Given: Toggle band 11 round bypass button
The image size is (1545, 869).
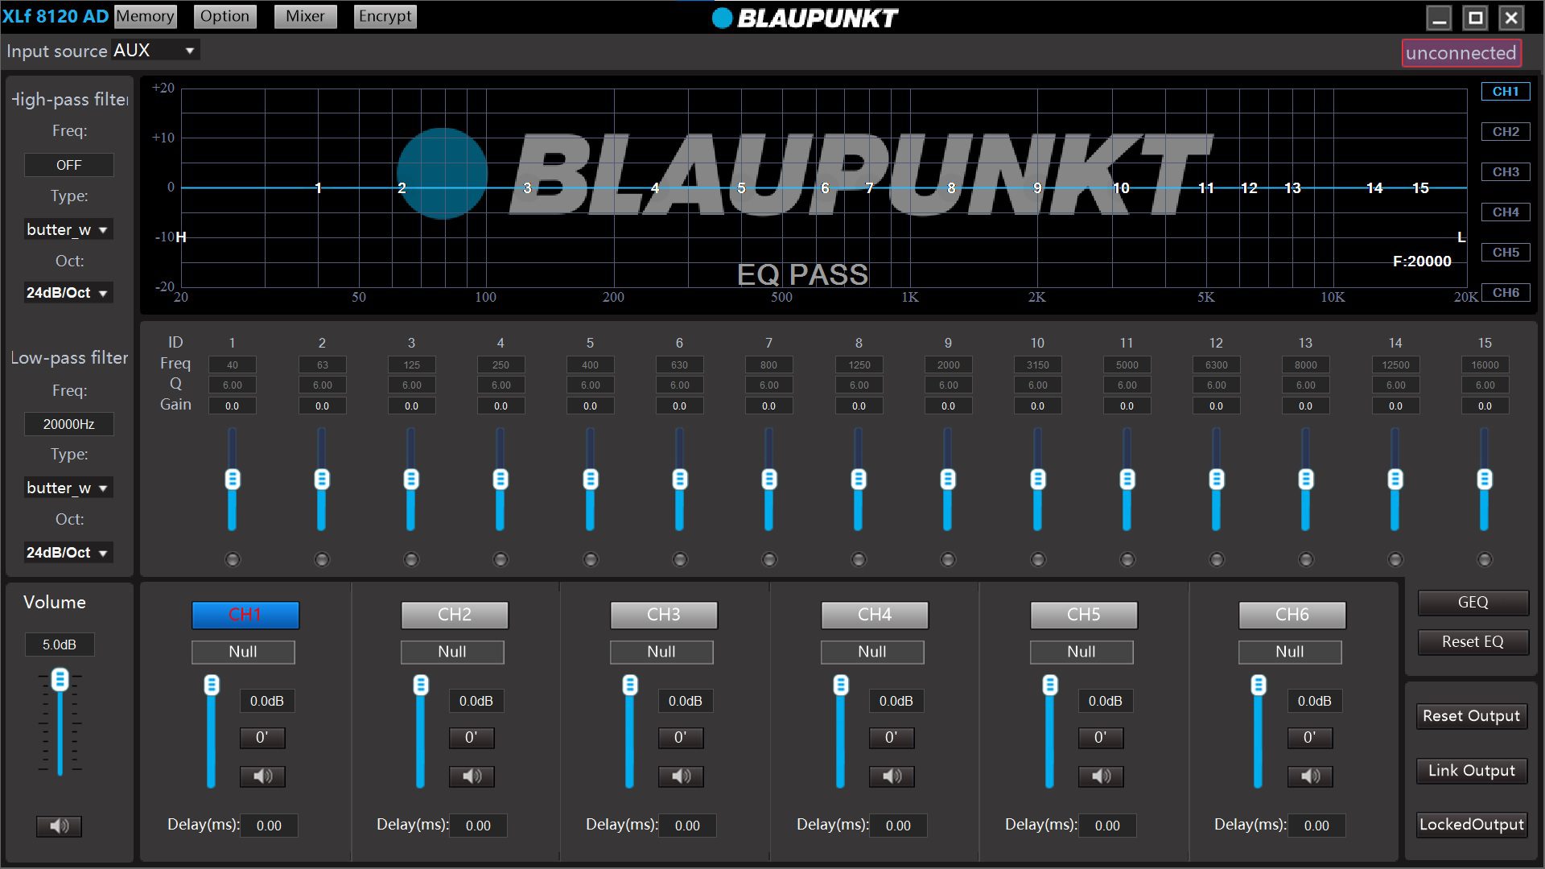Looking at the screenshot, I should pyautogui.click(x=1127, y=559).
